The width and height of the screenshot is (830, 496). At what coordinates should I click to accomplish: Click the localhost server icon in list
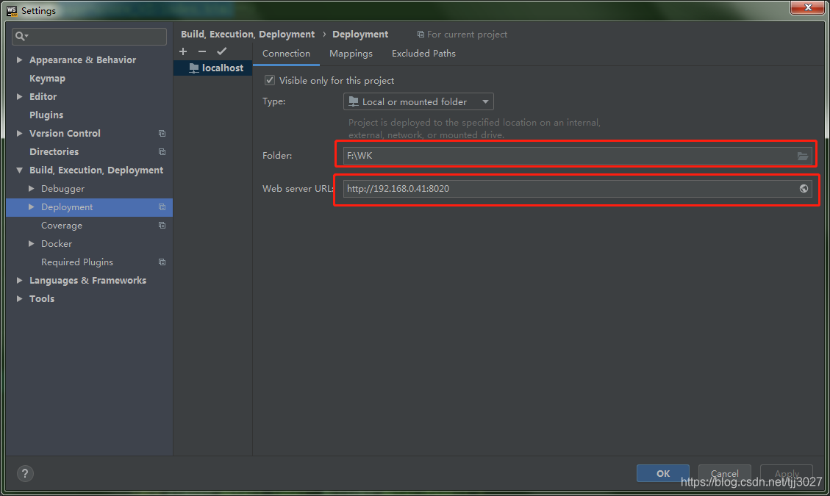coord(194,68)
